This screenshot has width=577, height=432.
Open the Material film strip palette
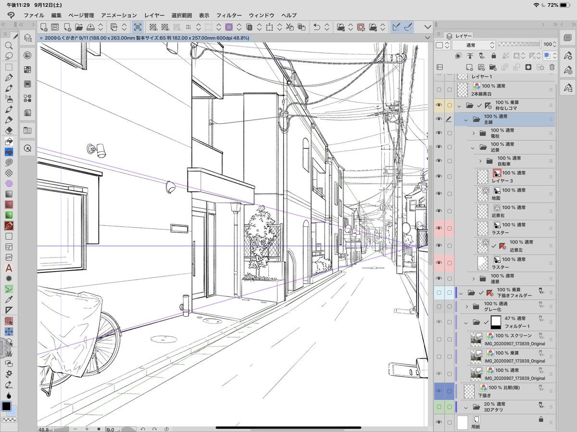[x=28, y=84]
